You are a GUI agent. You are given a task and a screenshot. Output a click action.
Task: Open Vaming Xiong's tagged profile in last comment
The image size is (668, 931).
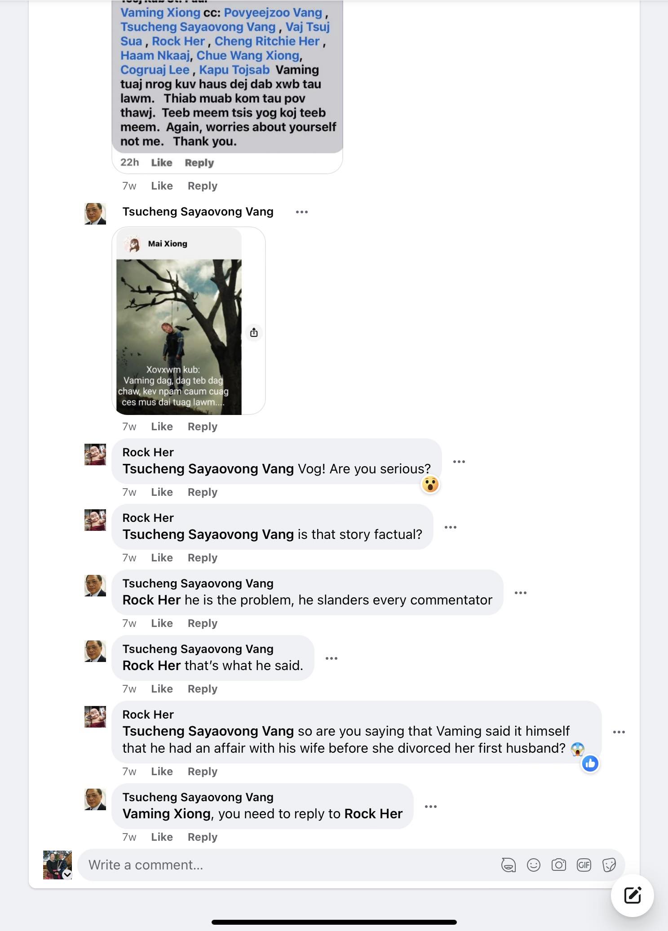click(x=167, y=814)
